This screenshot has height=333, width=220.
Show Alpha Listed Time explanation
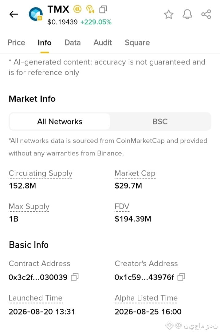[146, 298]
